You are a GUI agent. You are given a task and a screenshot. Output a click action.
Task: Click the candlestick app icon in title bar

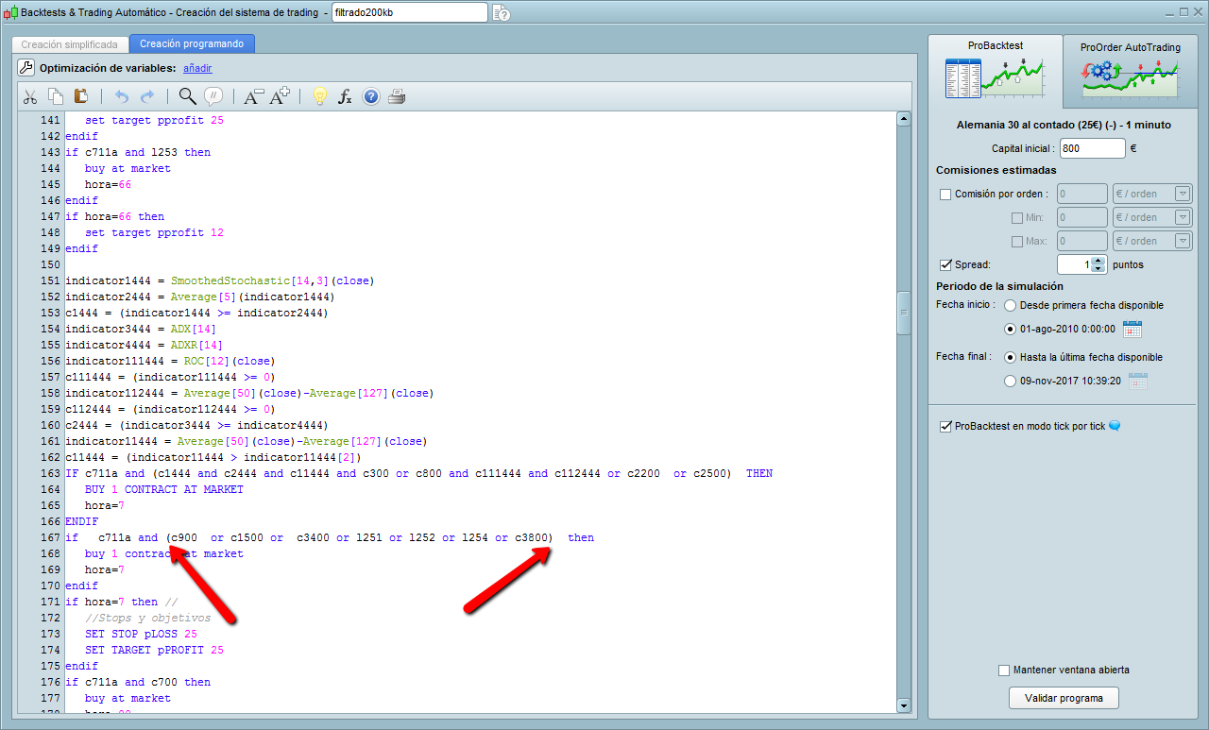(10, 12)
